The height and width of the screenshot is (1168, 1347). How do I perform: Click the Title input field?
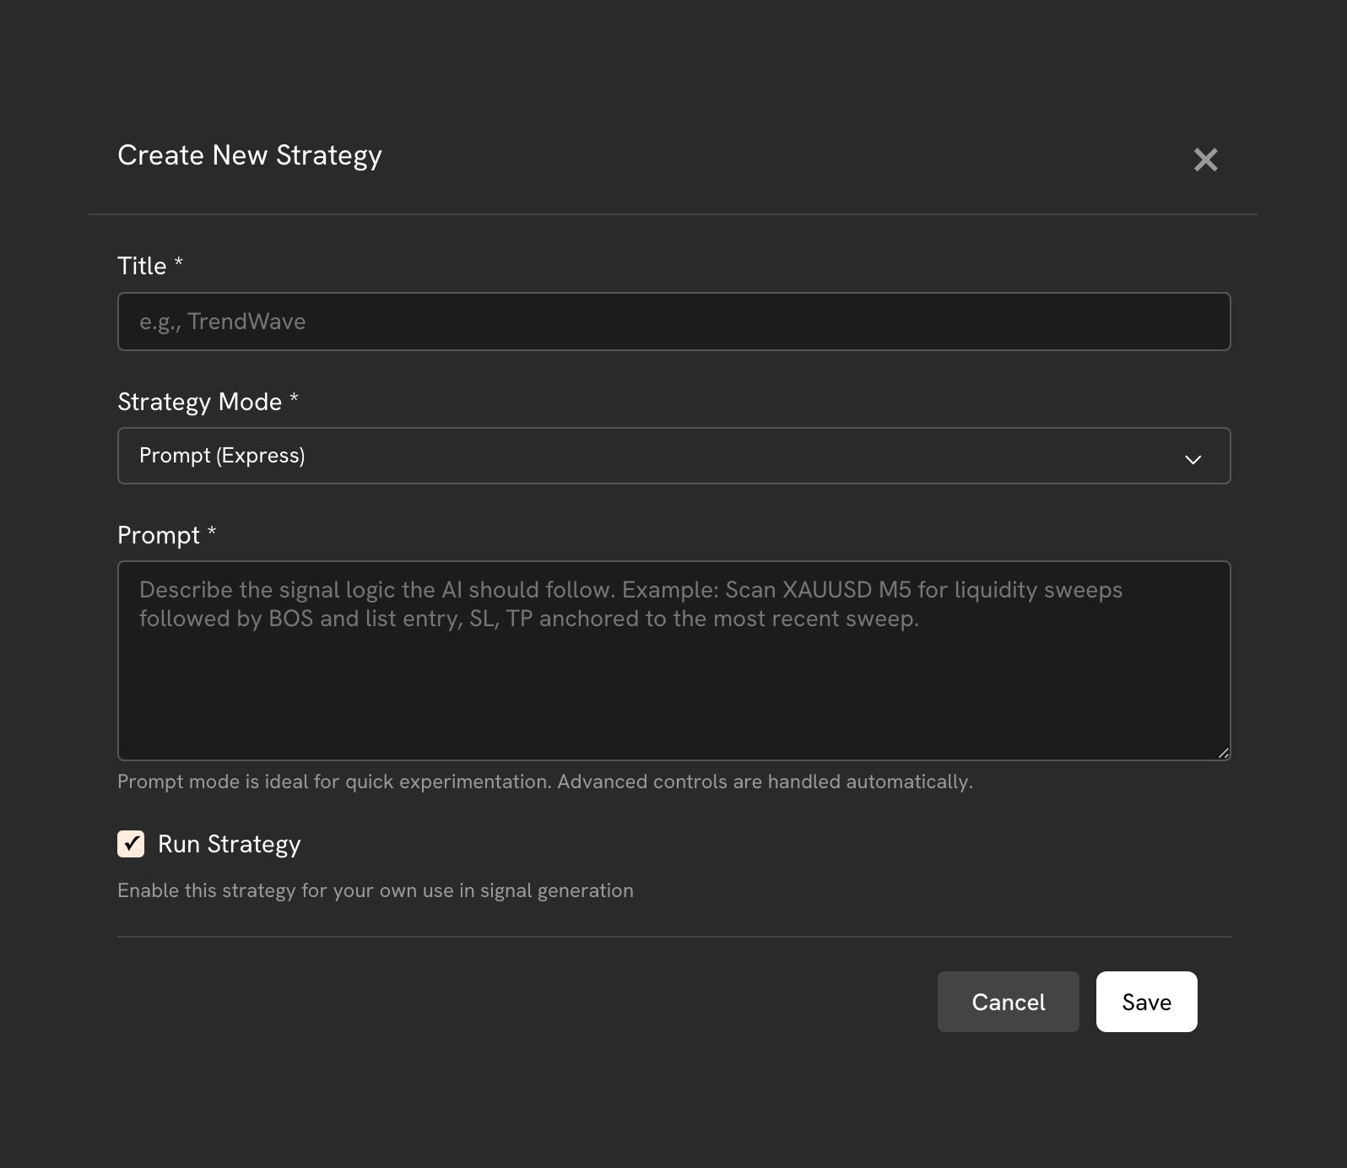[673, 322]
